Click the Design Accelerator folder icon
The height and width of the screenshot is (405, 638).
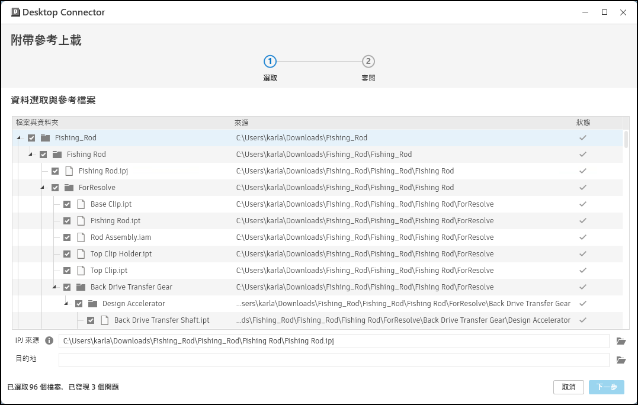tap(92, 304)
